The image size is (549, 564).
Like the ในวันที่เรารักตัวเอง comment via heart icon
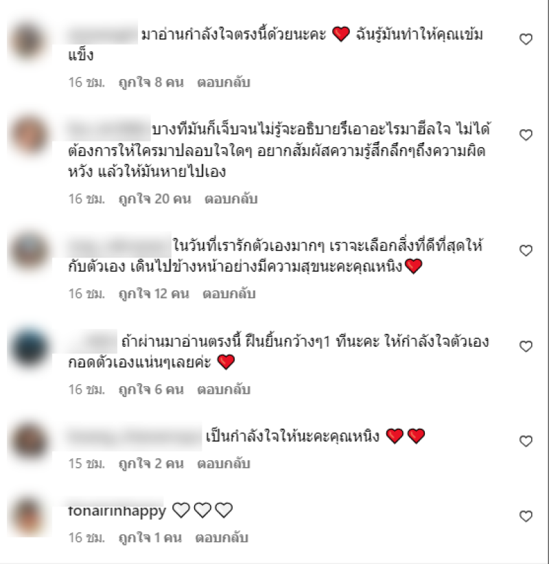[526, 250]
